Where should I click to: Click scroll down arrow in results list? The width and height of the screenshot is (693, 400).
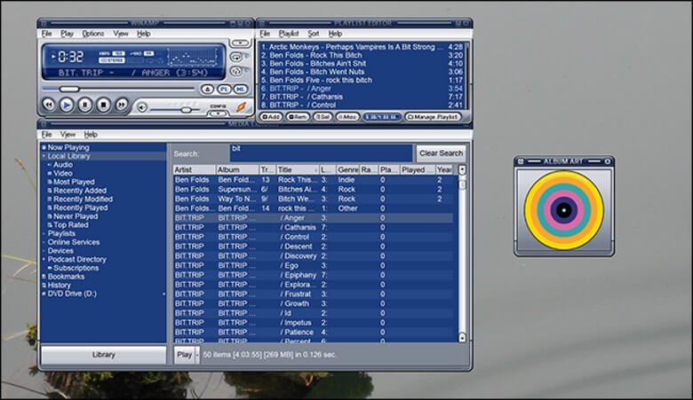tap(462, 337)
